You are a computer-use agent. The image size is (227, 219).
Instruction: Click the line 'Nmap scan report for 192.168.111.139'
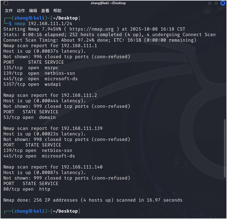click(53, 128)
